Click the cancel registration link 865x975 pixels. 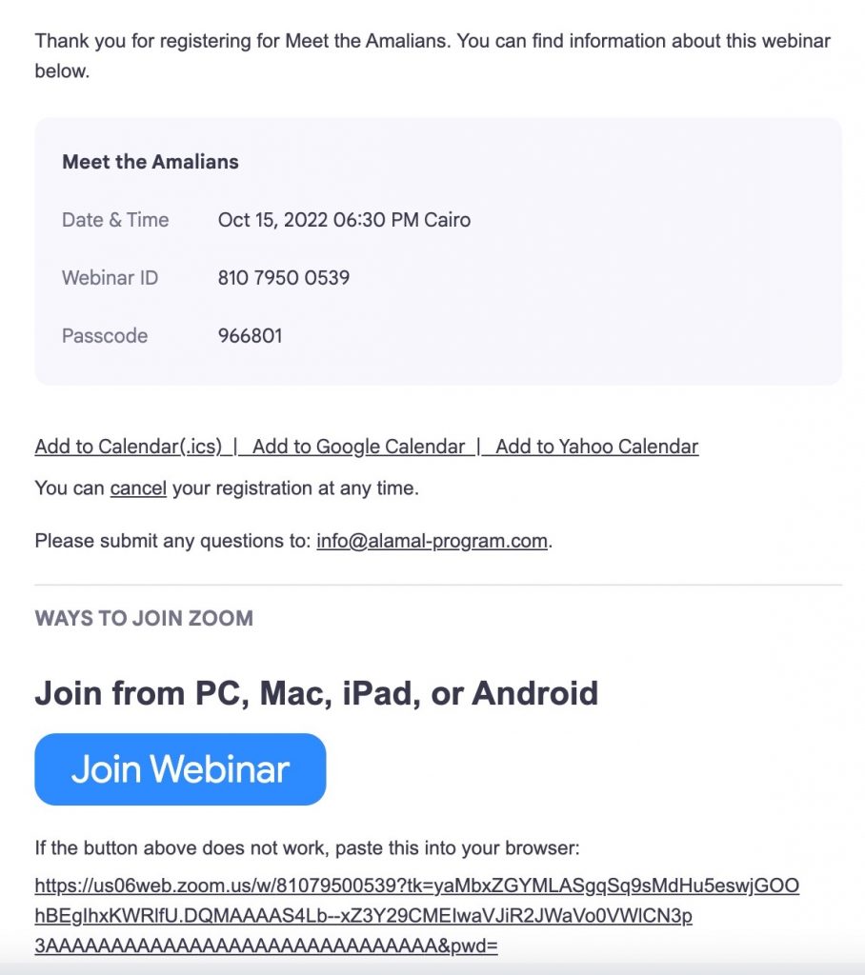138,488
